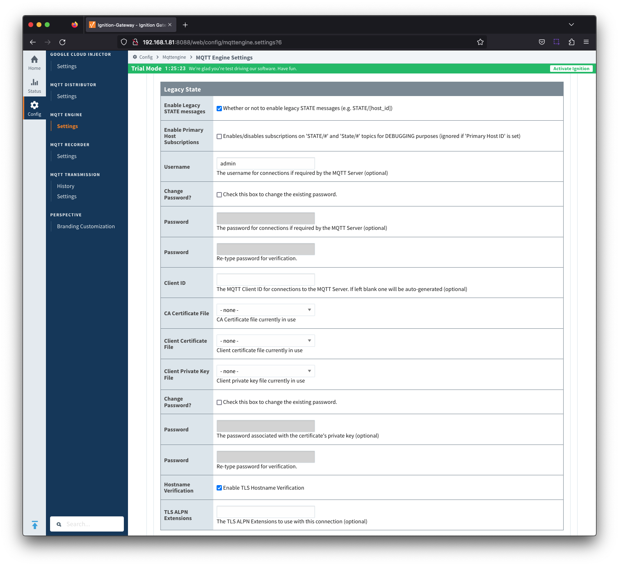This screenshot has width=619, height=566.
Task: Open Google Cloud Injector Settings
Action: pos(67,66)
